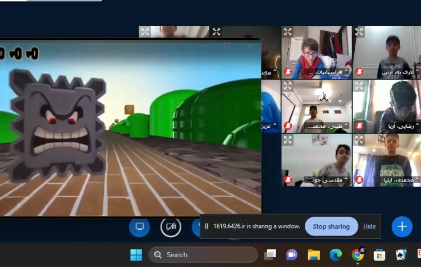The width and height of the screenshot is (421, 269).
Task: Switch to Google Chrome in the taskbar
Action: 358,255
